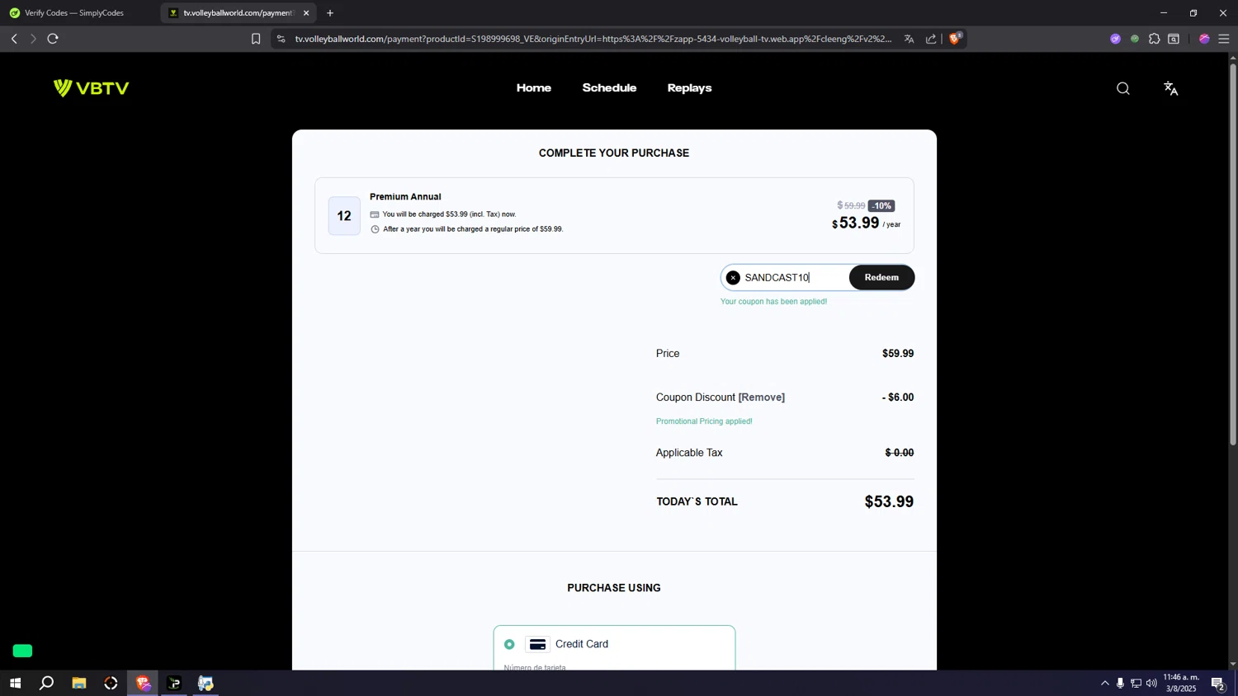Click the Premium Annual plan title

pos(405,197)
